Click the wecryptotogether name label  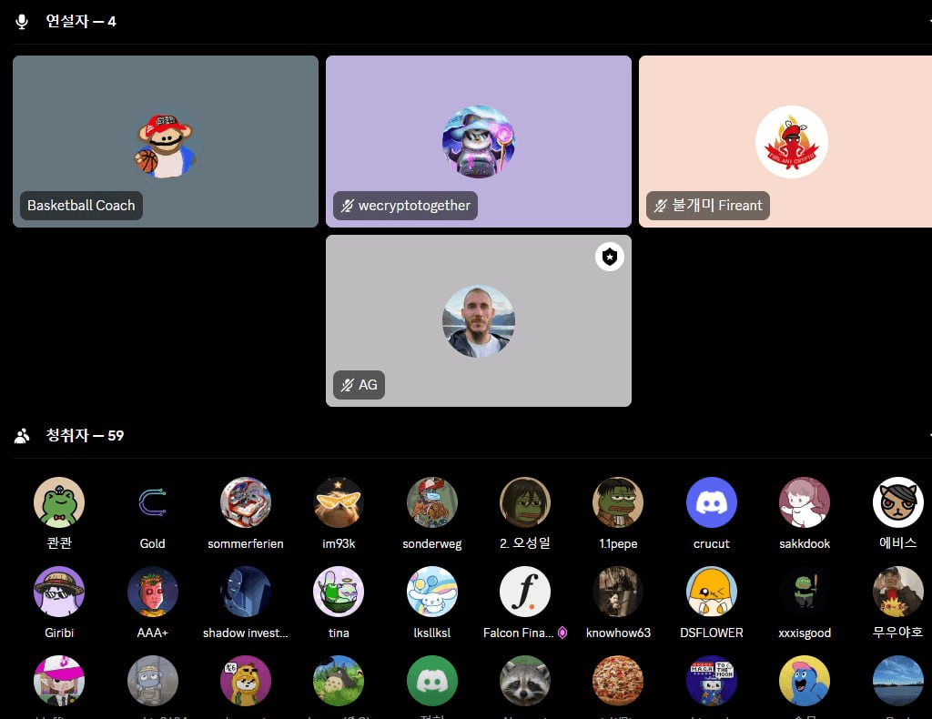click(x=414, y=206)
